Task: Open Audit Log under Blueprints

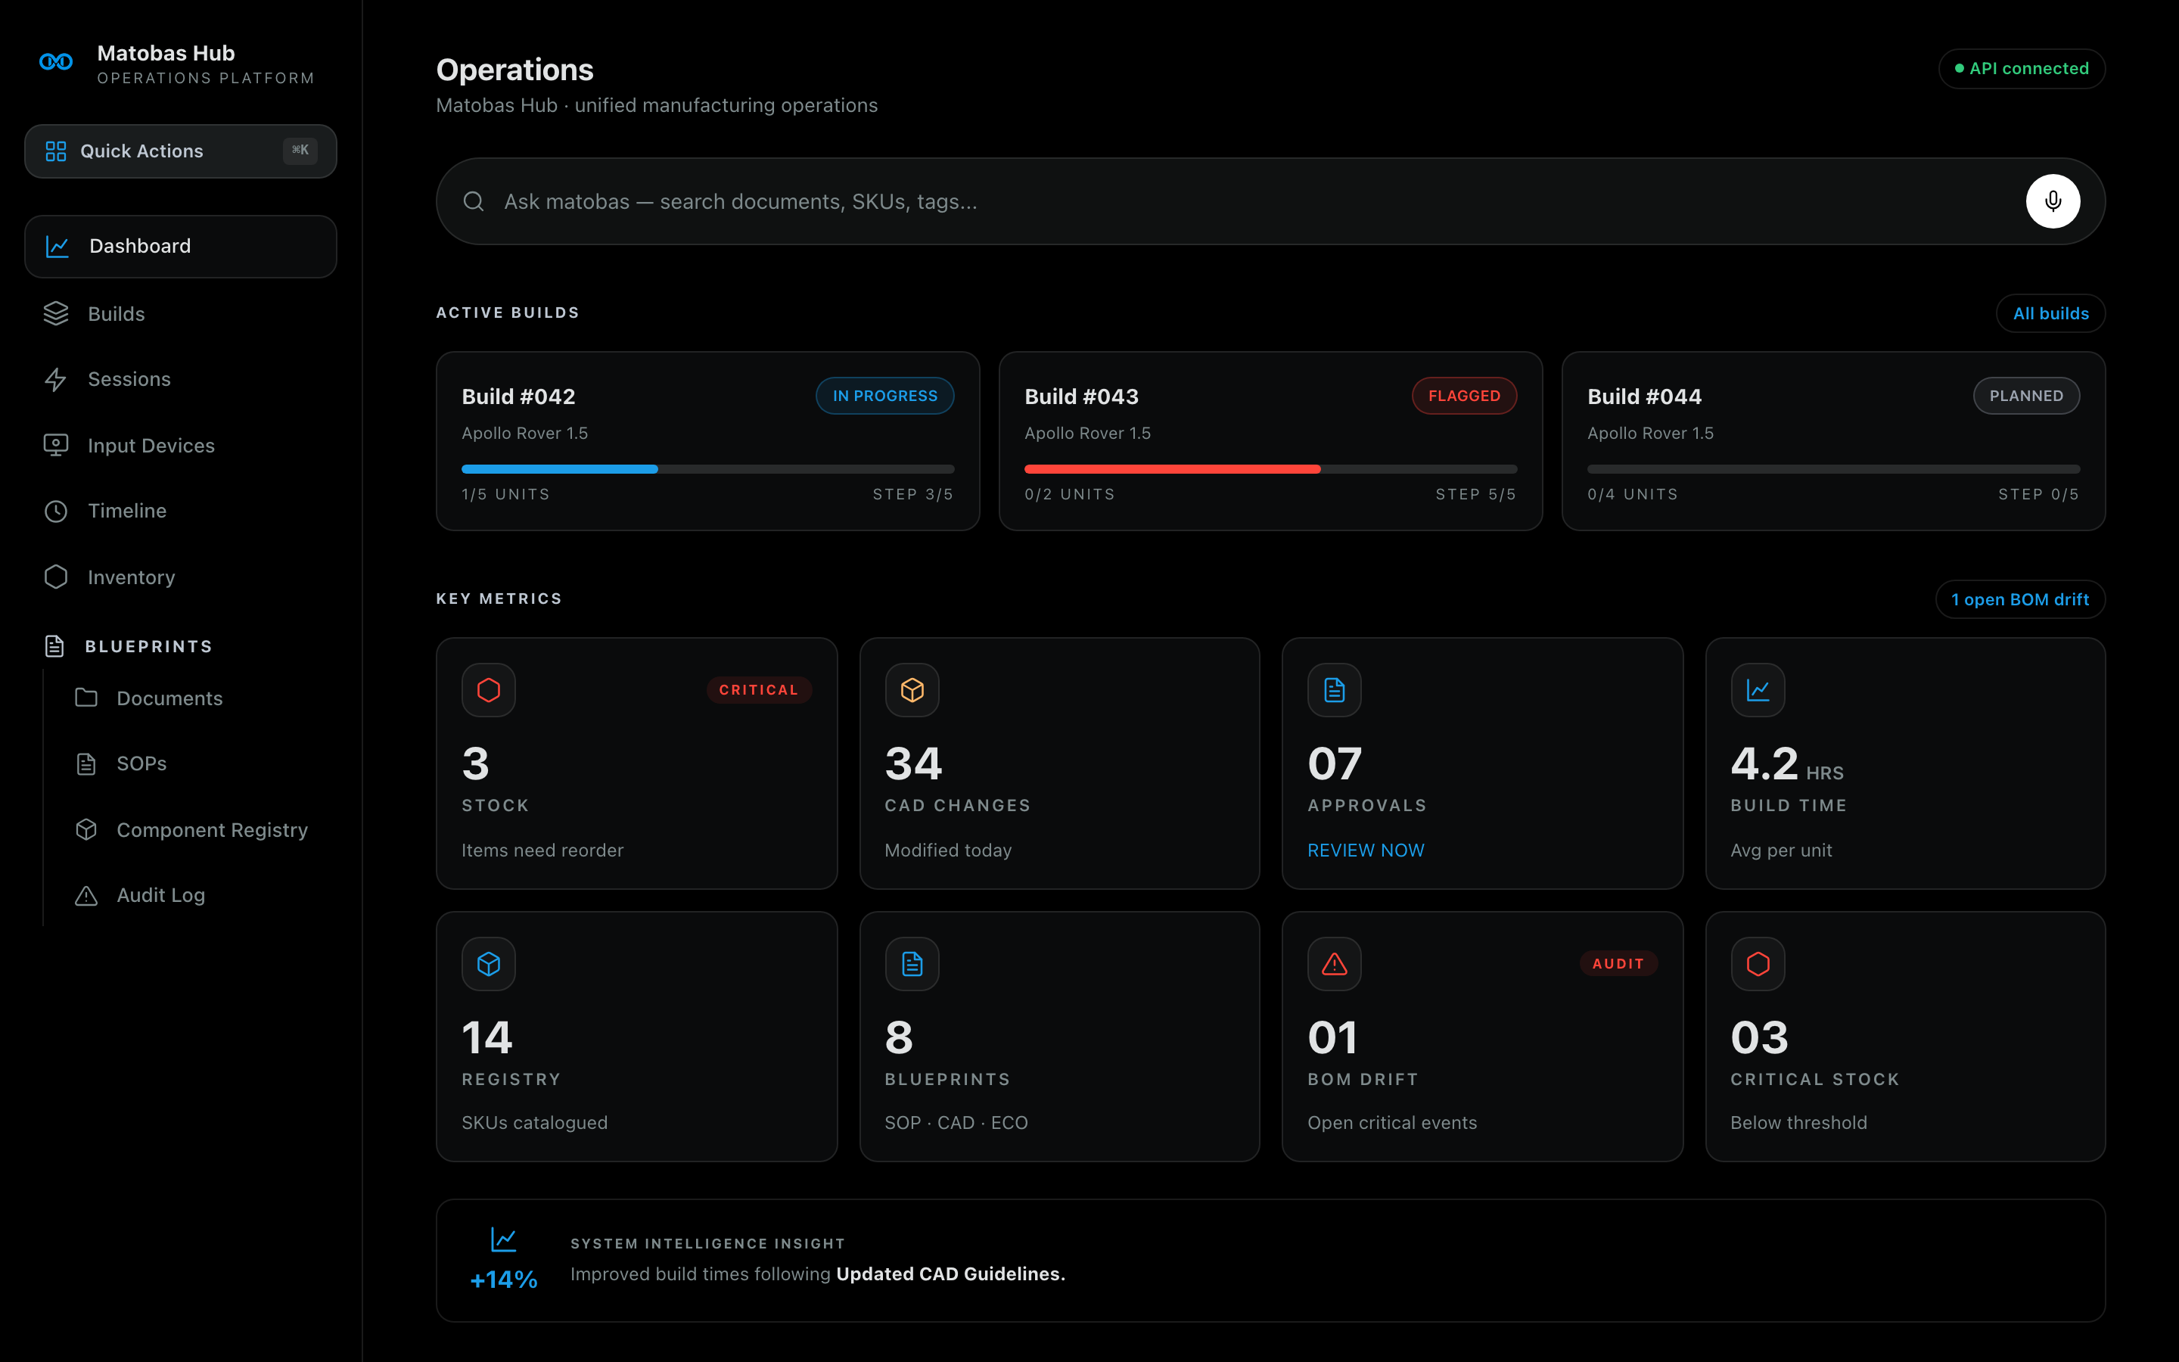Action: coord(196,895)
